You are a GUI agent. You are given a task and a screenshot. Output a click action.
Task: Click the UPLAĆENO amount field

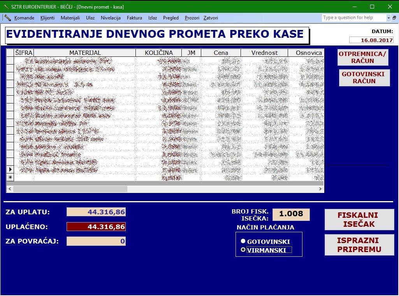96,227
